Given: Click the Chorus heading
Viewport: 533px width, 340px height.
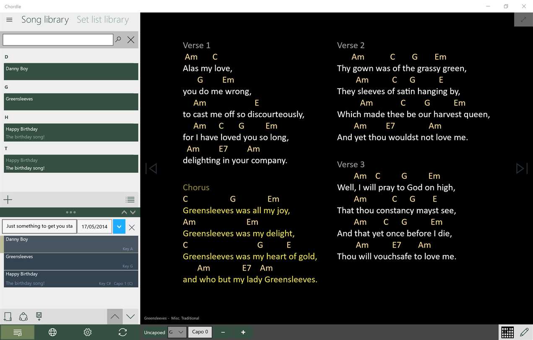Looking at the screenshot, I should (196, 188).
